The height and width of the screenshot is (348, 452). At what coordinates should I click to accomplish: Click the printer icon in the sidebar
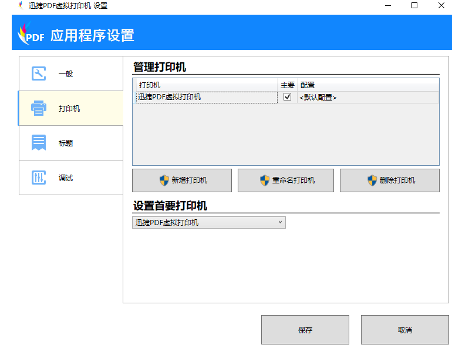click(x=39, y=108)
